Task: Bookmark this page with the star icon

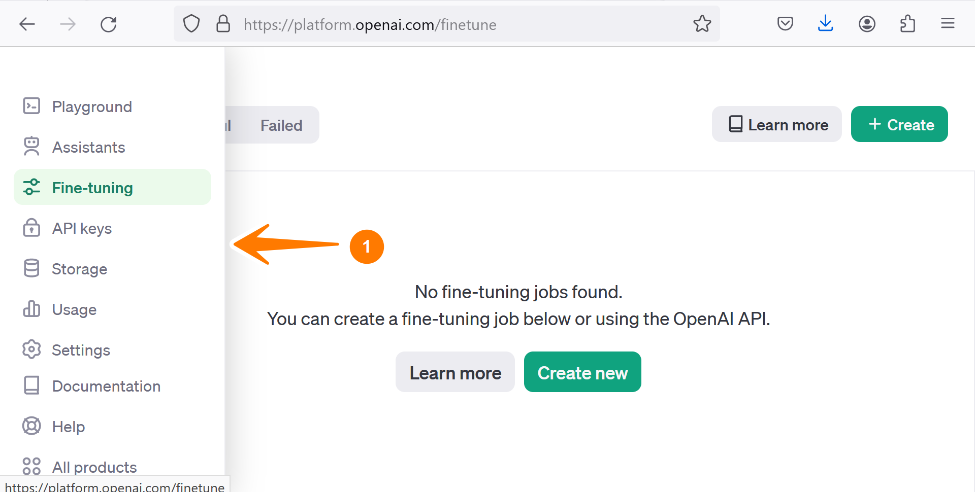Action: pyautogui.click(x=702, y=24)
